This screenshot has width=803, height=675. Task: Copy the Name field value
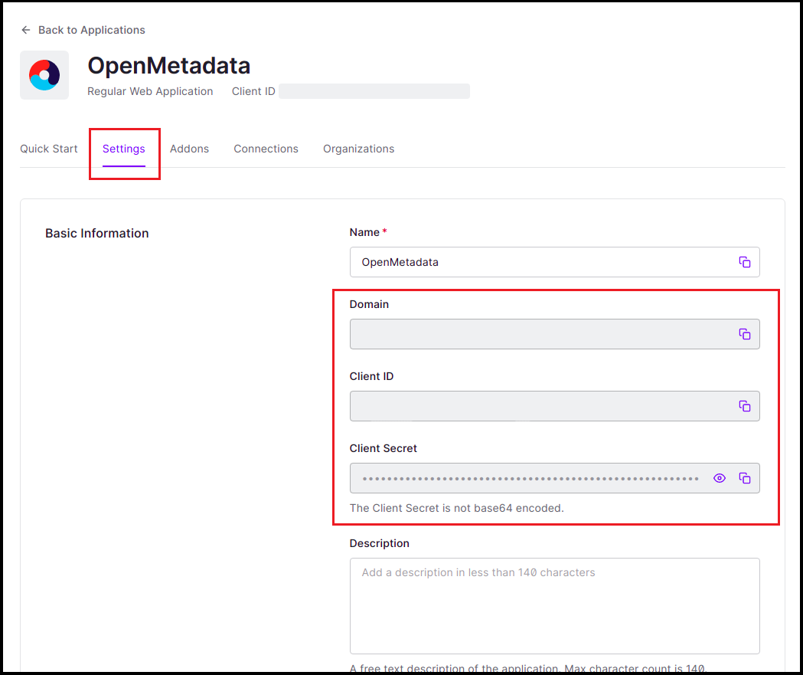click(744, 262)
